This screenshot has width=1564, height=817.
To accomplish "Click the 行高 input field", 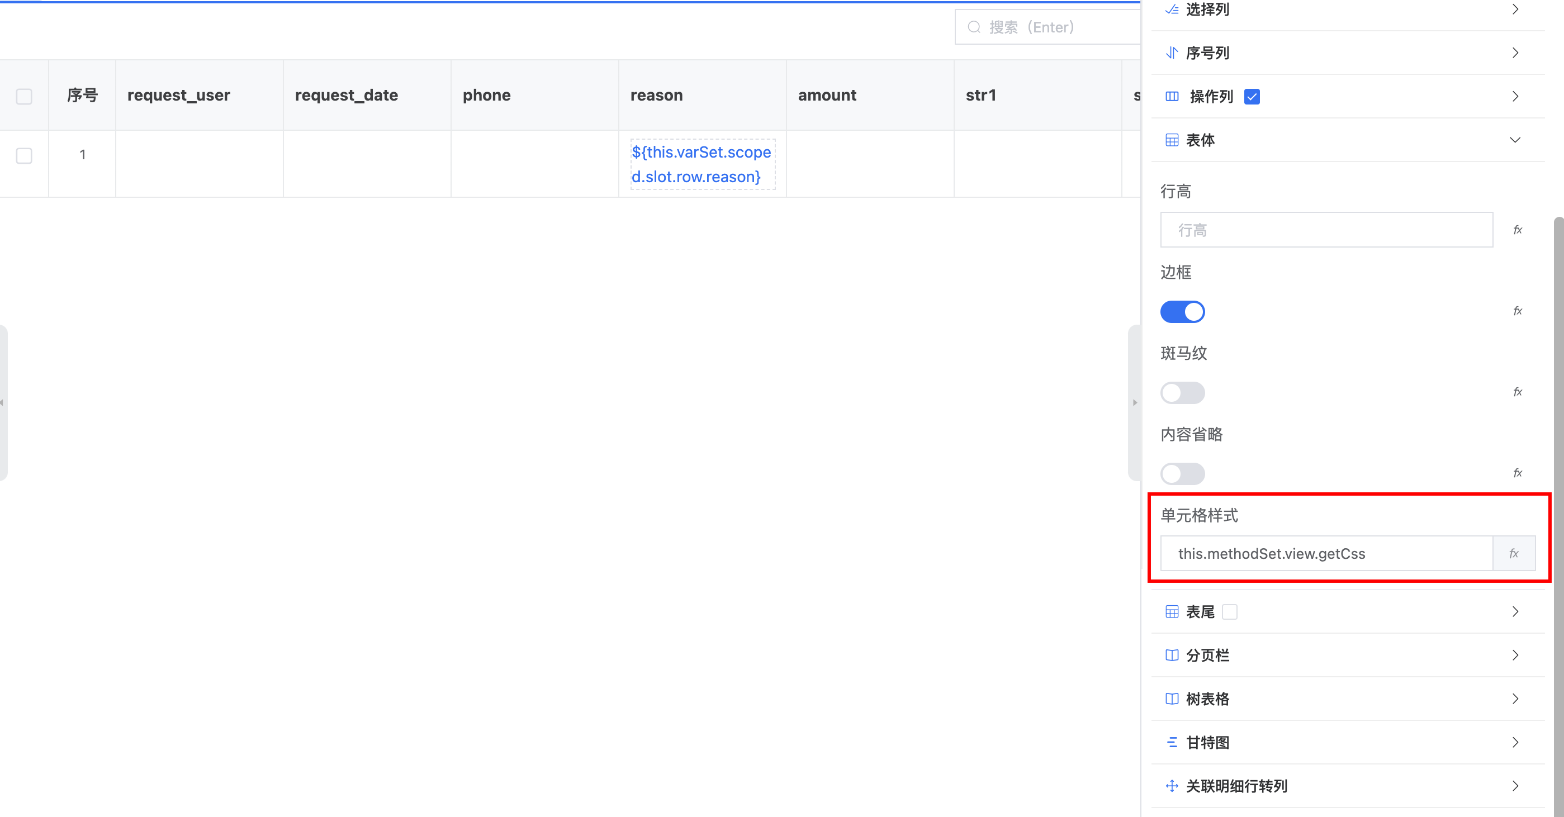I will [x=1326, y=230].
